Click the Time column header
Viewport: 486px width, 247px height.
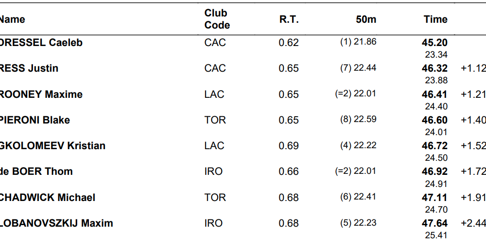(x=435, y=19)
